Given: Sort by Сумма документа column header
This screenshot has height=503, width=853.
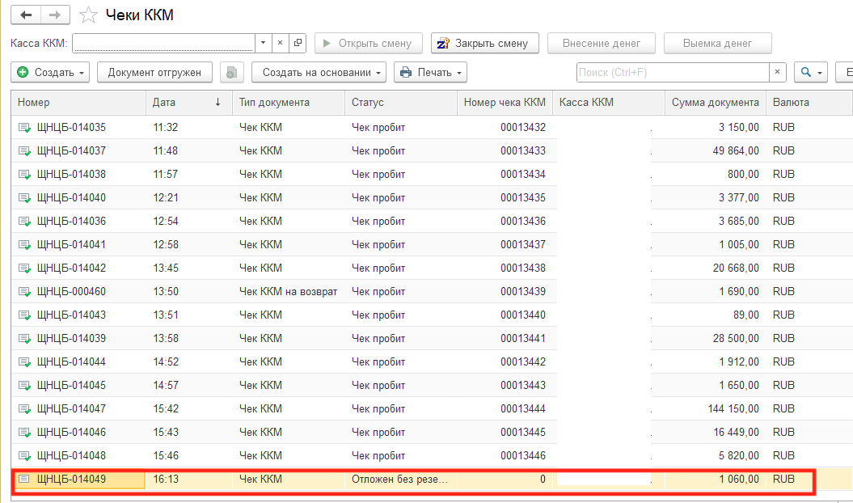Looking at the screenshot, I should (x=715, y=103).
